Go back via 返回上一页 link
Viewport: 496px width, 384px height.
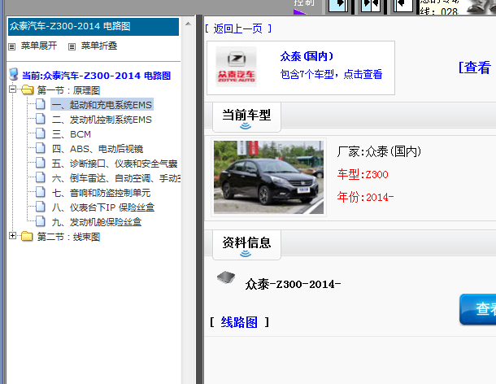point(238,28)
